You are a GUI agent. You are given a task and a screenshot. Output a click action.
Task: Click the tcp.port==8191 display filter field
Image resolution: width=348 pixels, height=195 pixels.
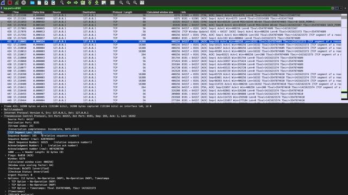coord(166,8)
